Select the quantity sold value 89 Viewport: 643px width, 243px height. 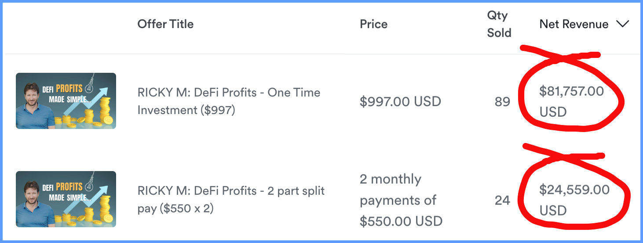tap(502, 102)
